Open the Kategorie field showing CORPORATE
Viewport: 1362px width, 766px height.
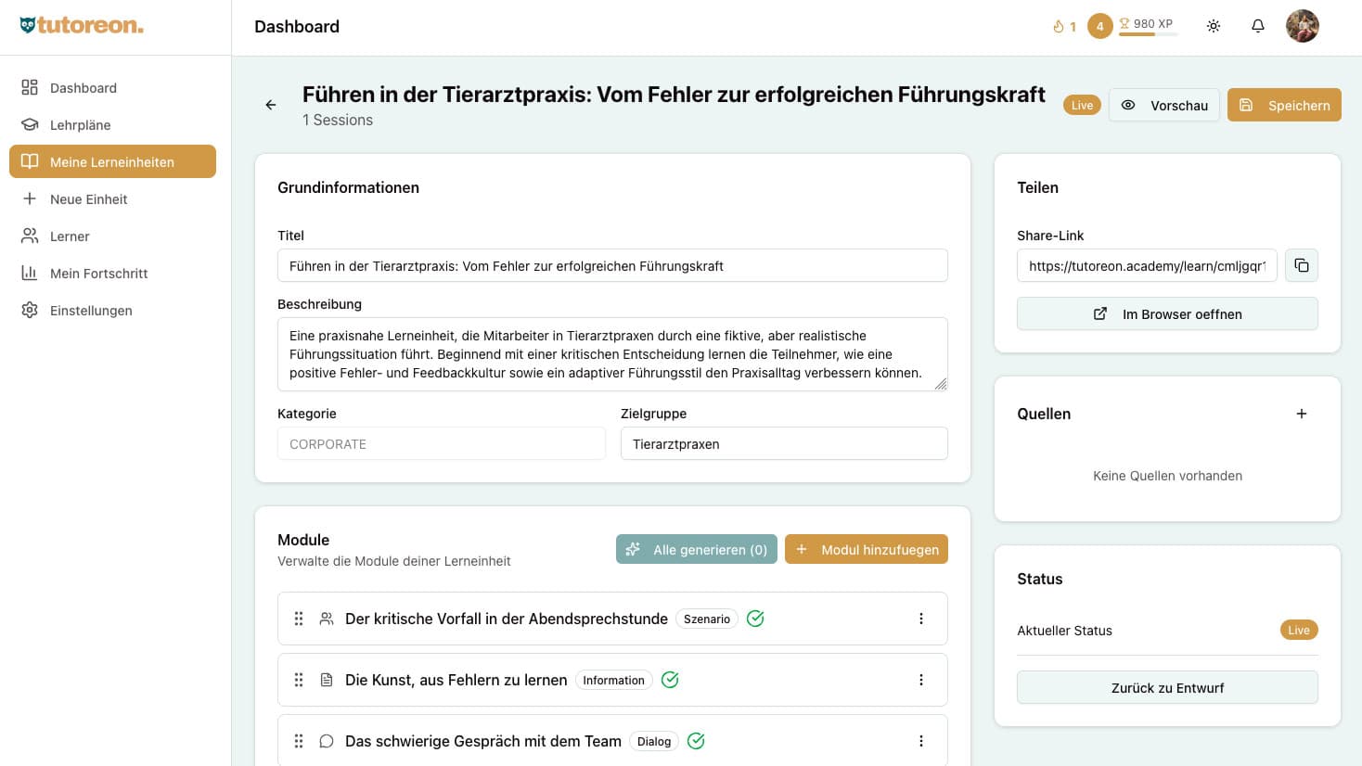point(442,443)
